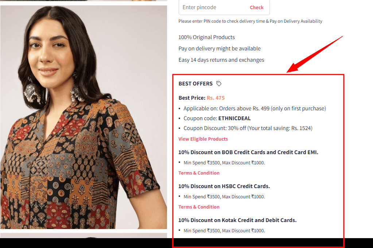The width and height of the screenshot is (373, 248).
Task: Click the PIN code delivery availability help text
Action: (250, 21)
